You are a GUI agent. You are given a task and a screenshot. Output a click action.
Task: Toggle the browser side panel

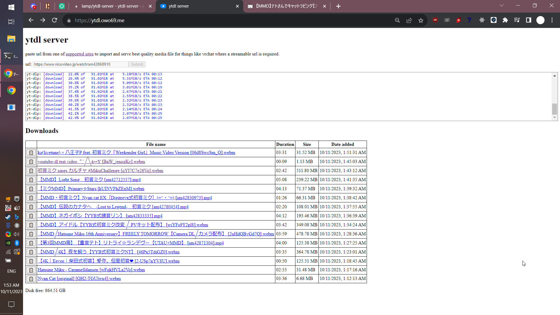528,20
